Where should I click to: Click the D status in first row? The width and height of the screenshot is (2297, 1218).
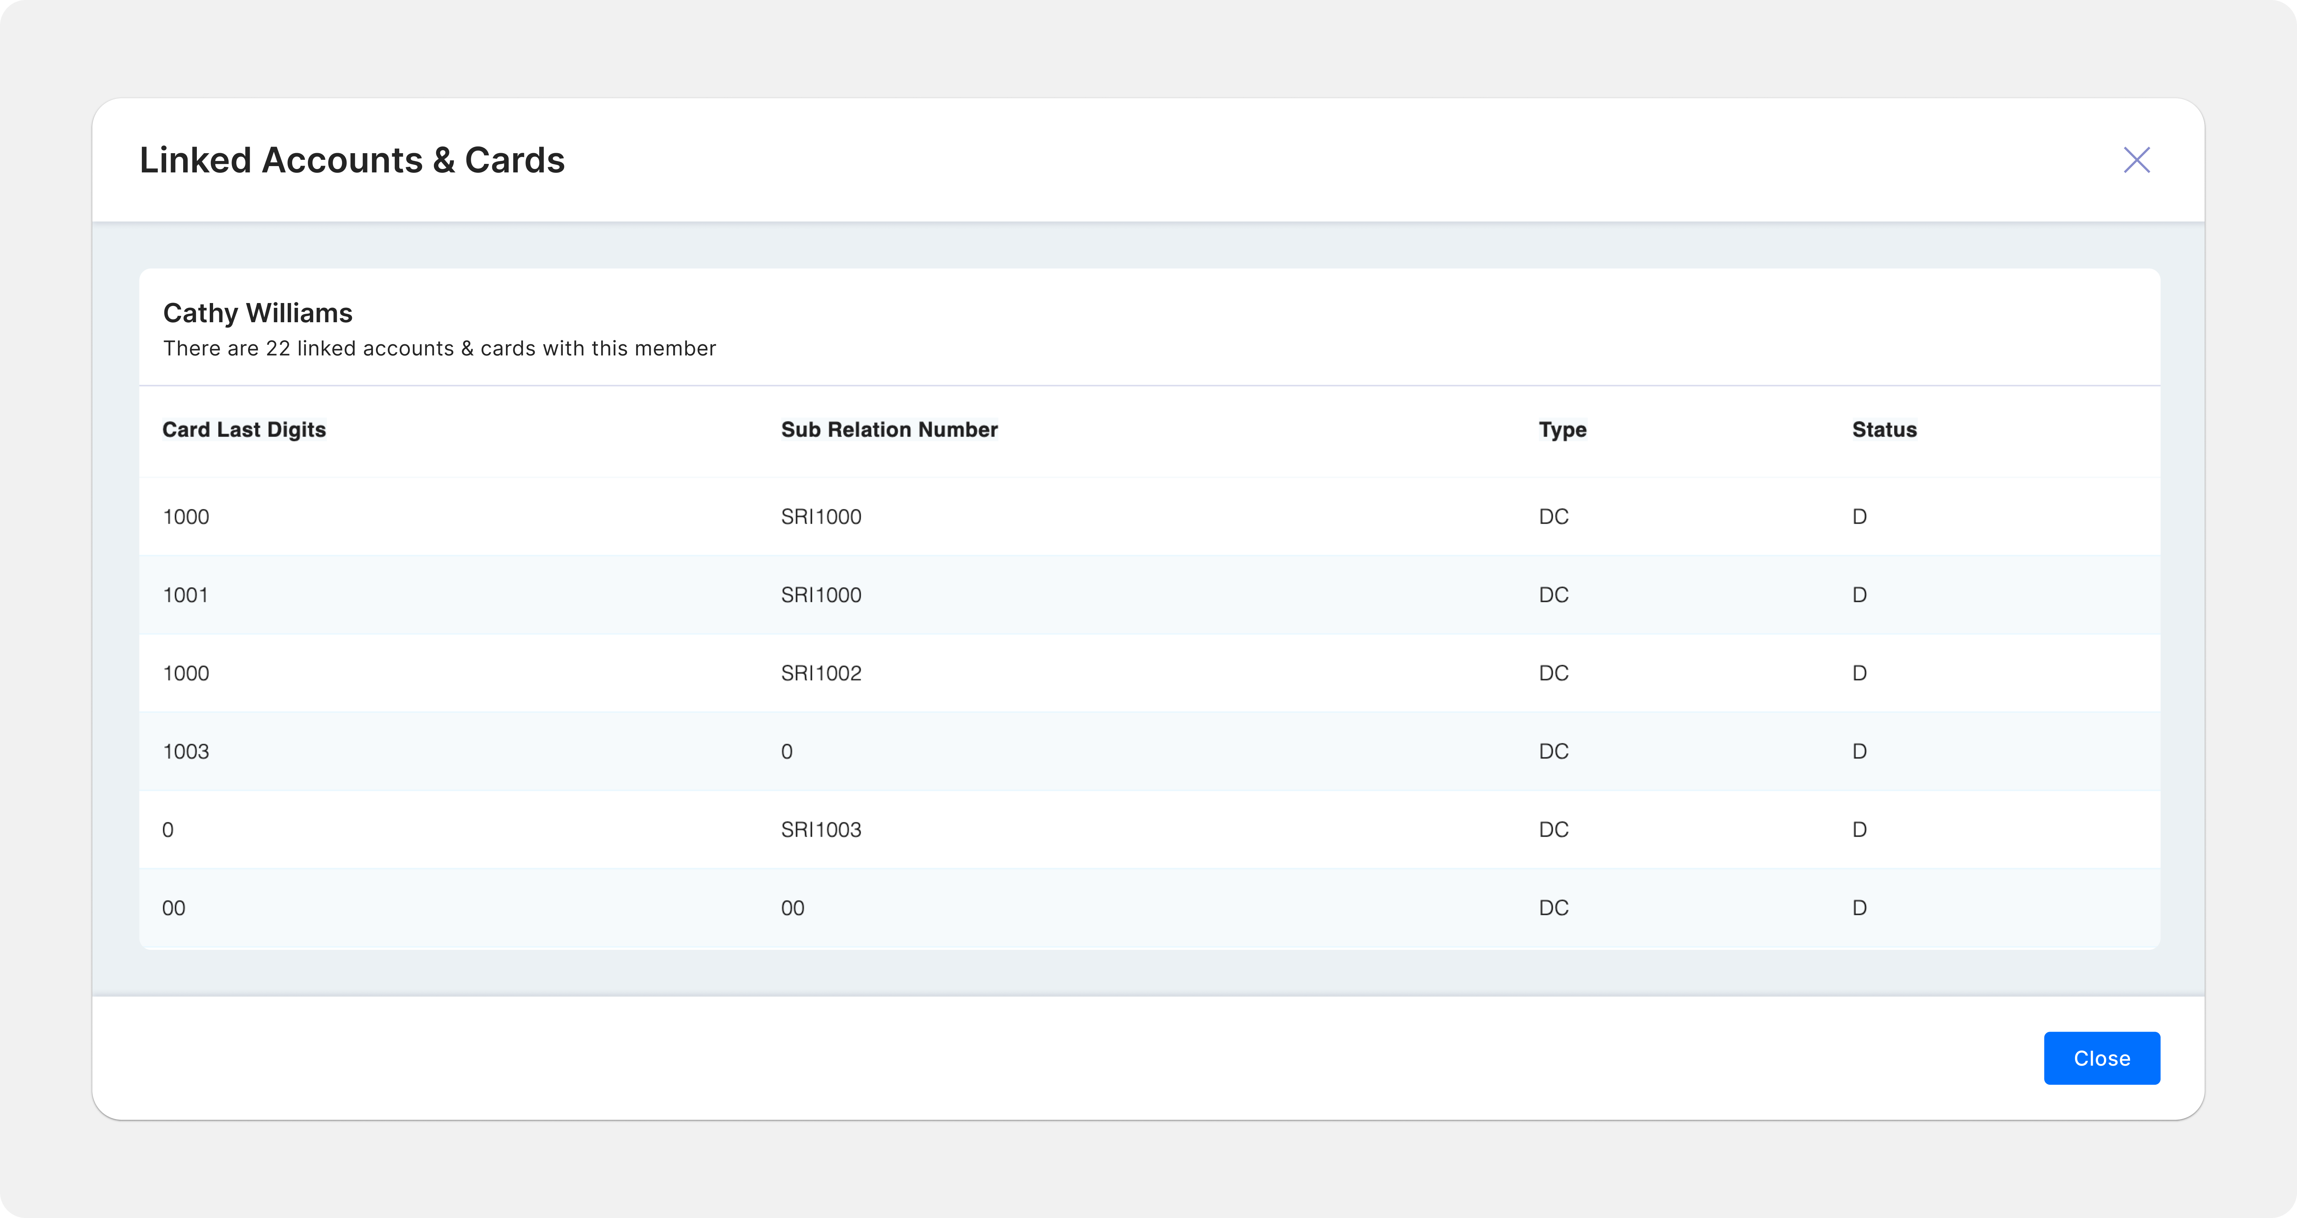click(x=1858, y=517)
